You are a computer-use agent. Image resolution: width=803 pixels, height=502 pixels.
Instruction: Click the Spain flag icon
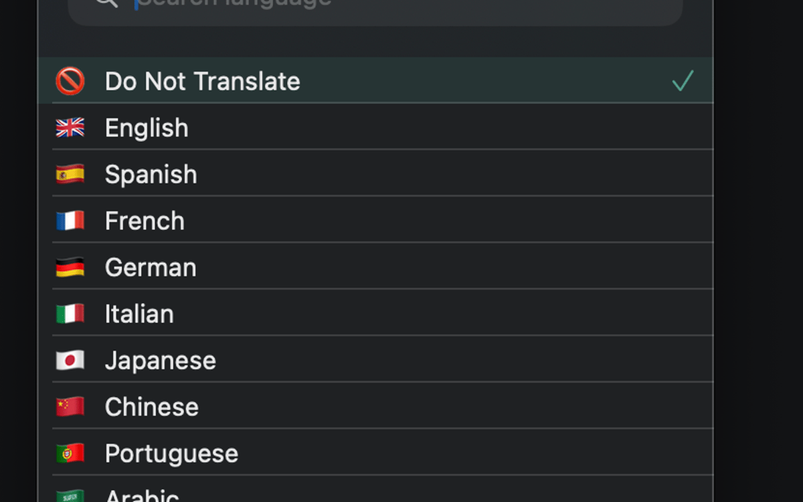[70, 175]
